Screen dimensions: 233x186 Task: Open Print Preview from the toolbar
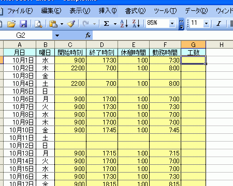pyautogui.click(x=38, y=24)
